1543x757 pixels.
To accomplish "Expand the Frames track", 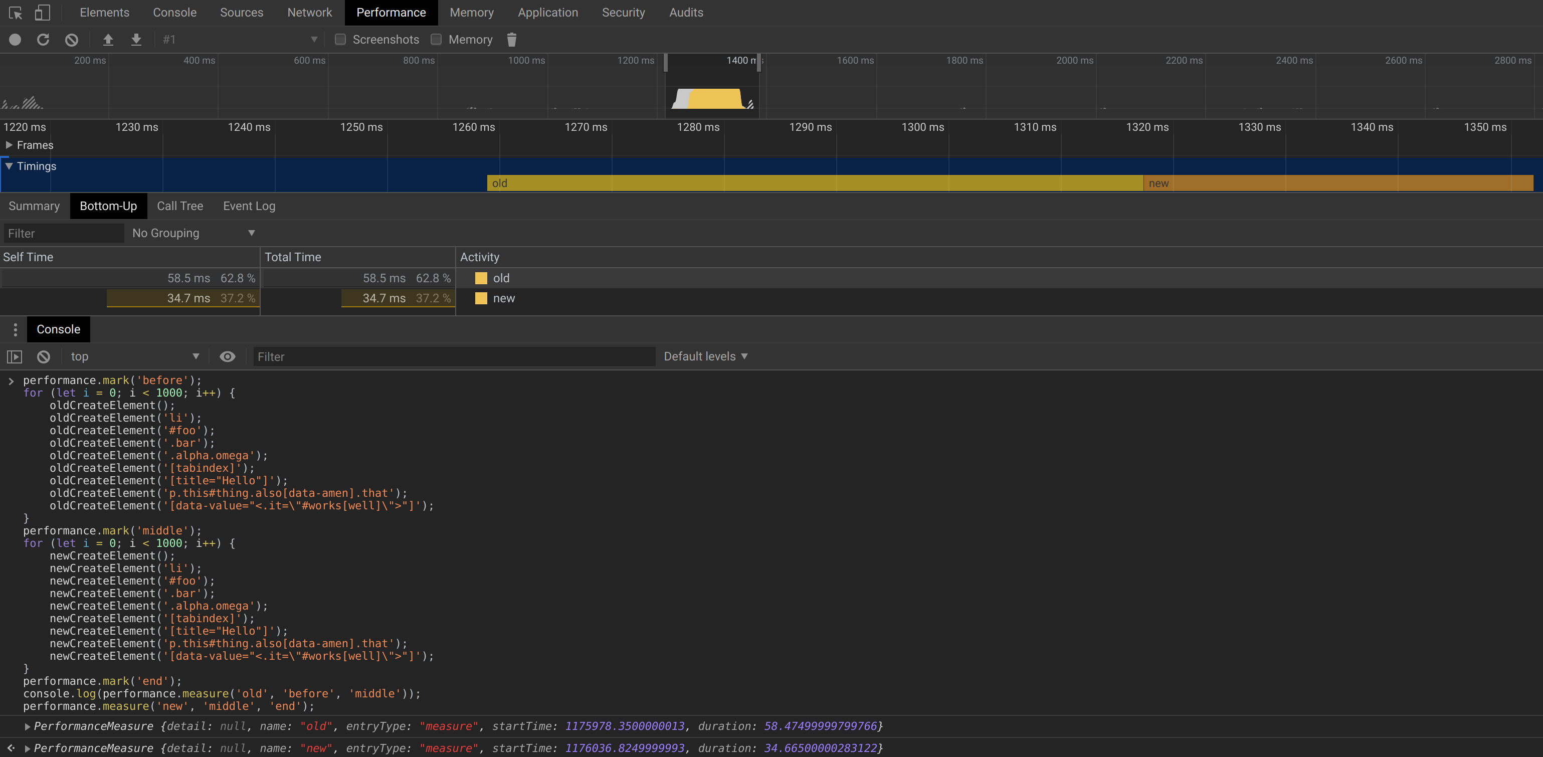I will click(x=9, y=145).
